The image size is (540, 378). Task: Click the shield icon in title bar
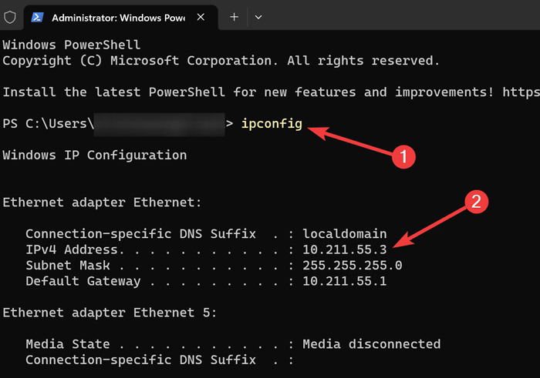tap(10, 17)
